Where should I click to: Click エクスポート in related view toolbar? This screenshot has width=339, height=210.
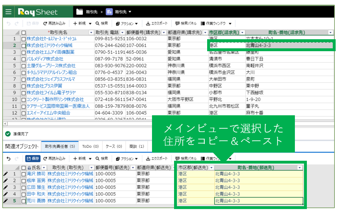(x=157, y=159)
